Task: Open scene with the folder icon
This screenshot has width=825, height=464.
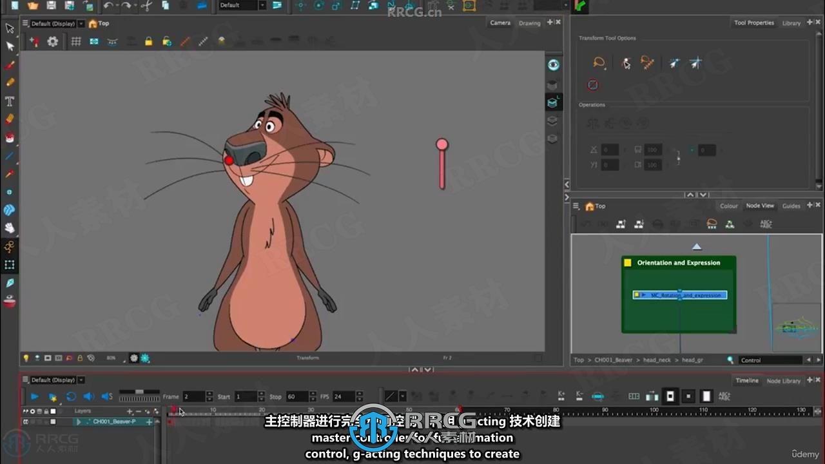Action: pos(32,5)
